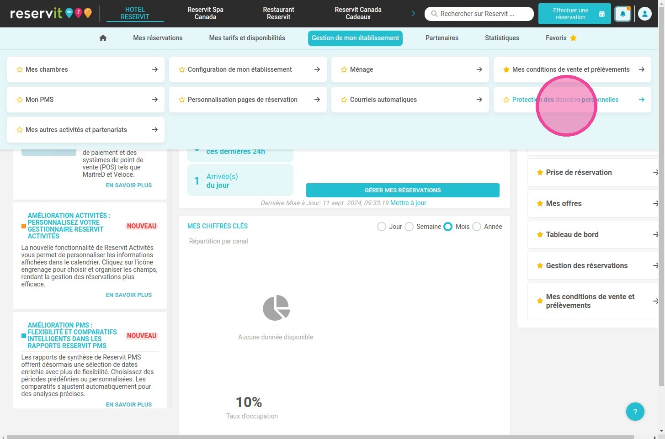The image size is (665, 439).
Task: Open the notifications bell
Action: 622,14
